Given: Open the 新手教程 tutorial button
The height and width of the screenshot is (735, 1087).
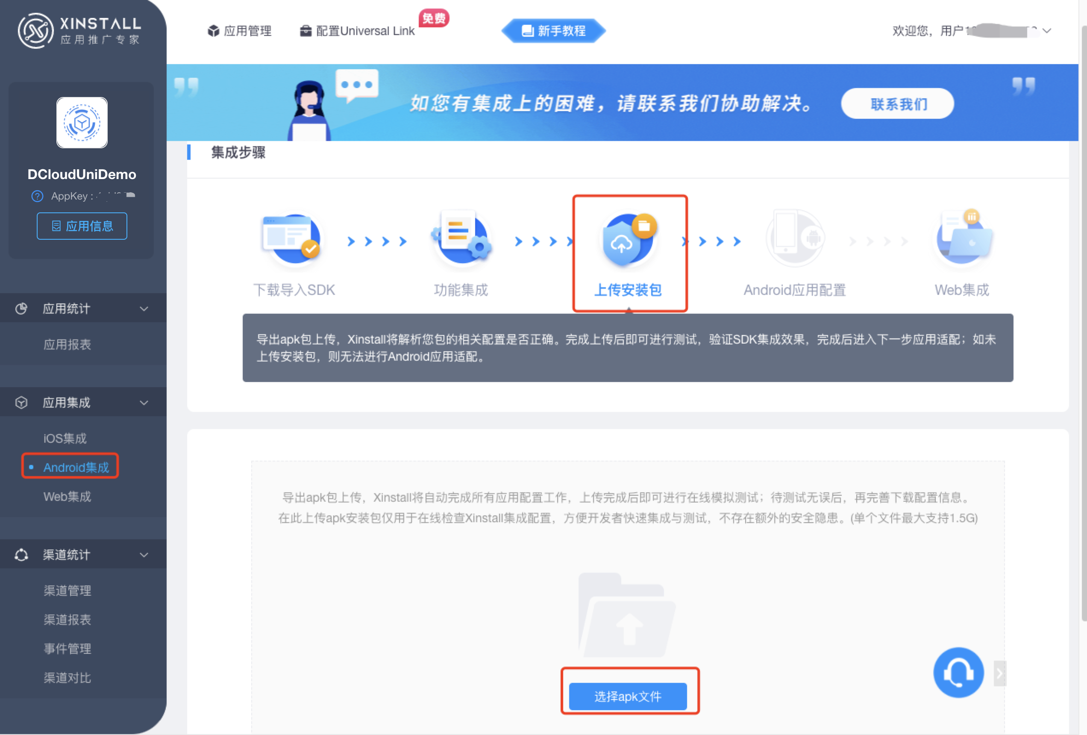Looking at the screenshot, I should coord(553,31).
